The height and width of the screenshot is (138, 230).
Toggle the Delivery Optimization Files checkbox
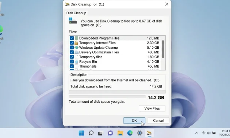(72, 52)
